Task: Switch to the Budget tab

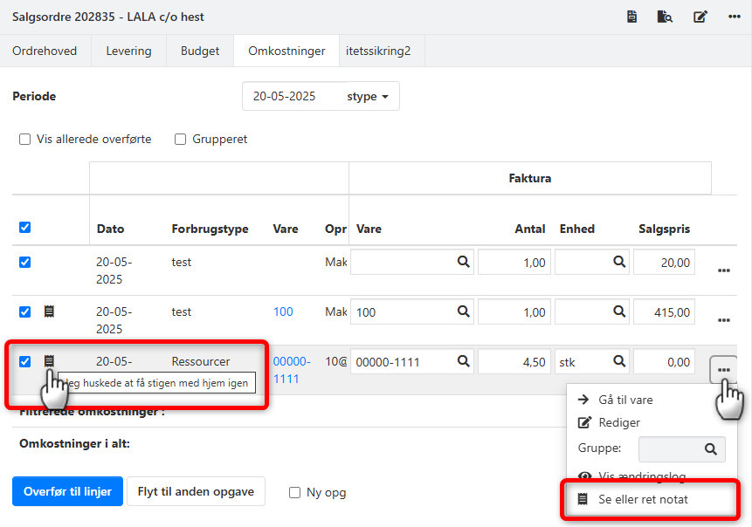Action: coord(200,51)
